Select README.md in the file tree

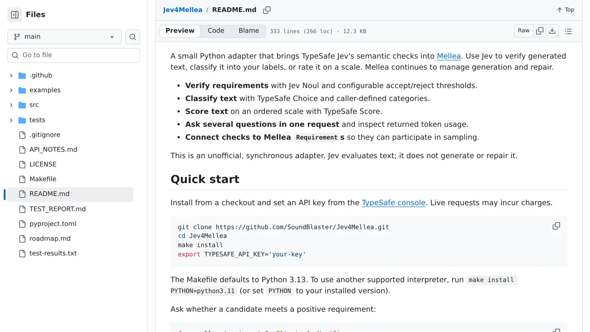70,194
